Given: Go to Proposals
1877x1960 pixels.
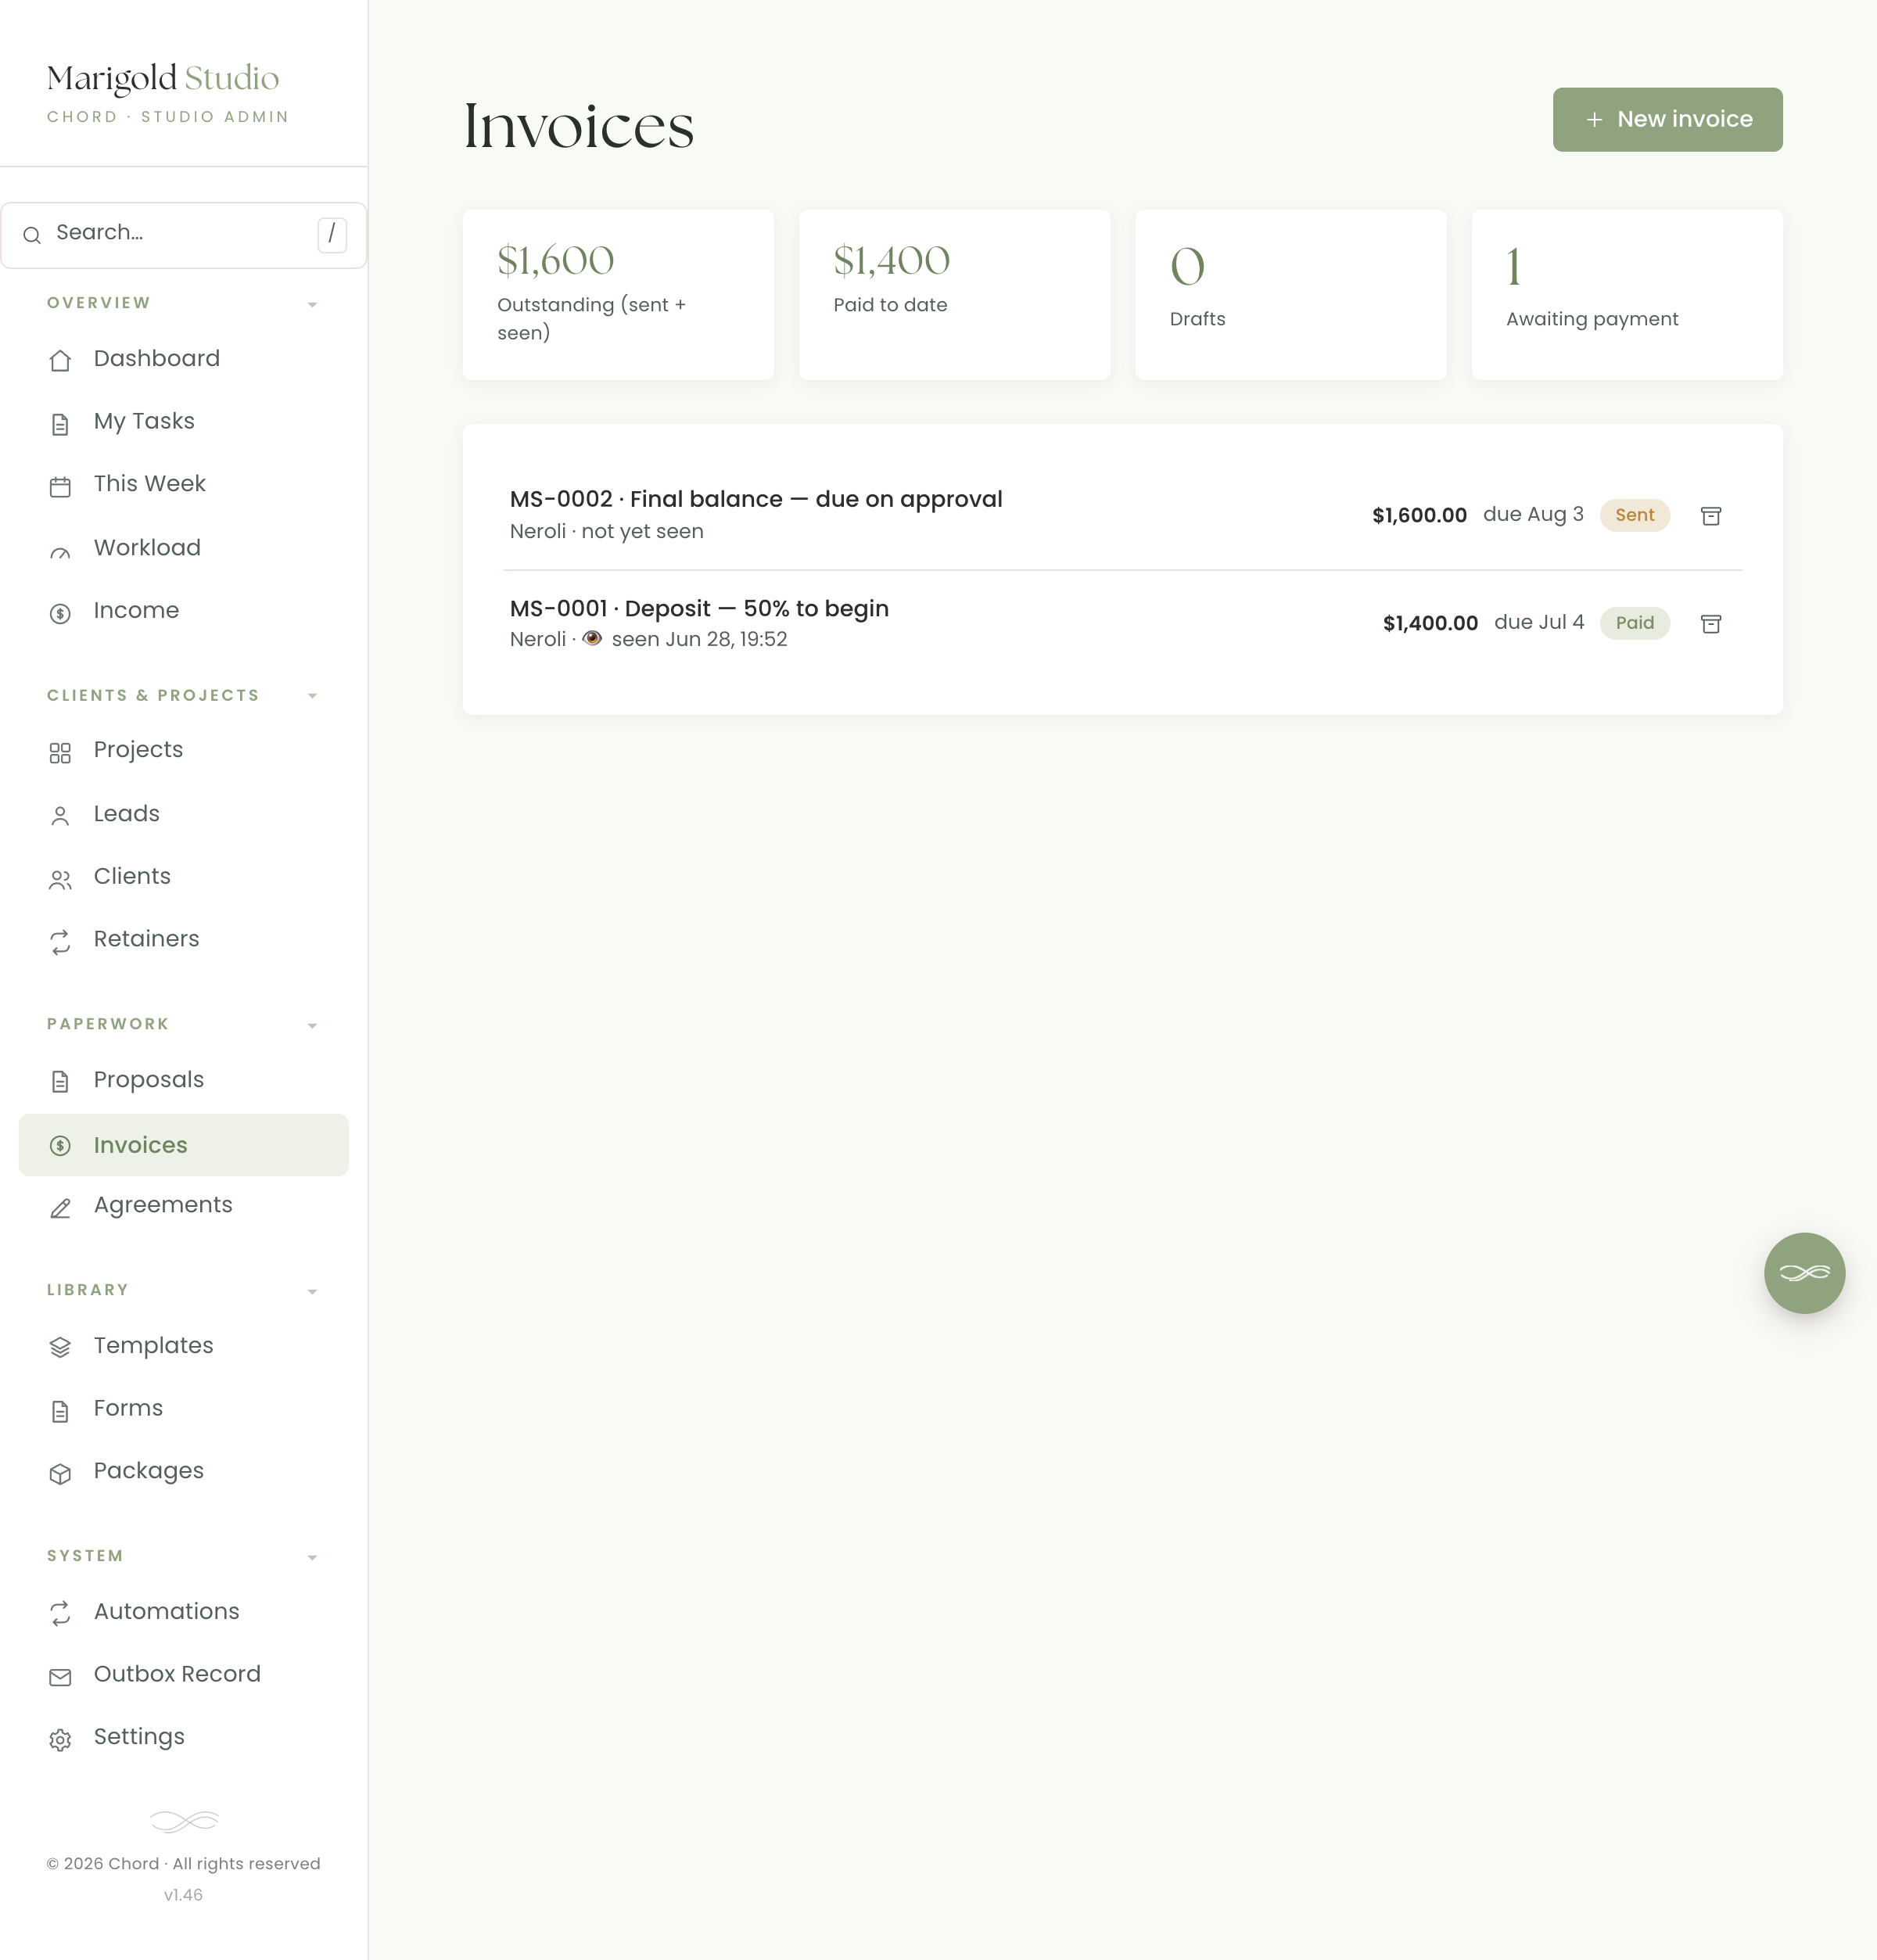Looking at the screenshot, I should [x=184, y=1080].
